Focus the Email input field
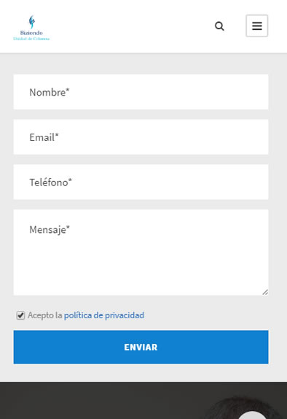The image size is (287, 419). click(x=141, y=137)
